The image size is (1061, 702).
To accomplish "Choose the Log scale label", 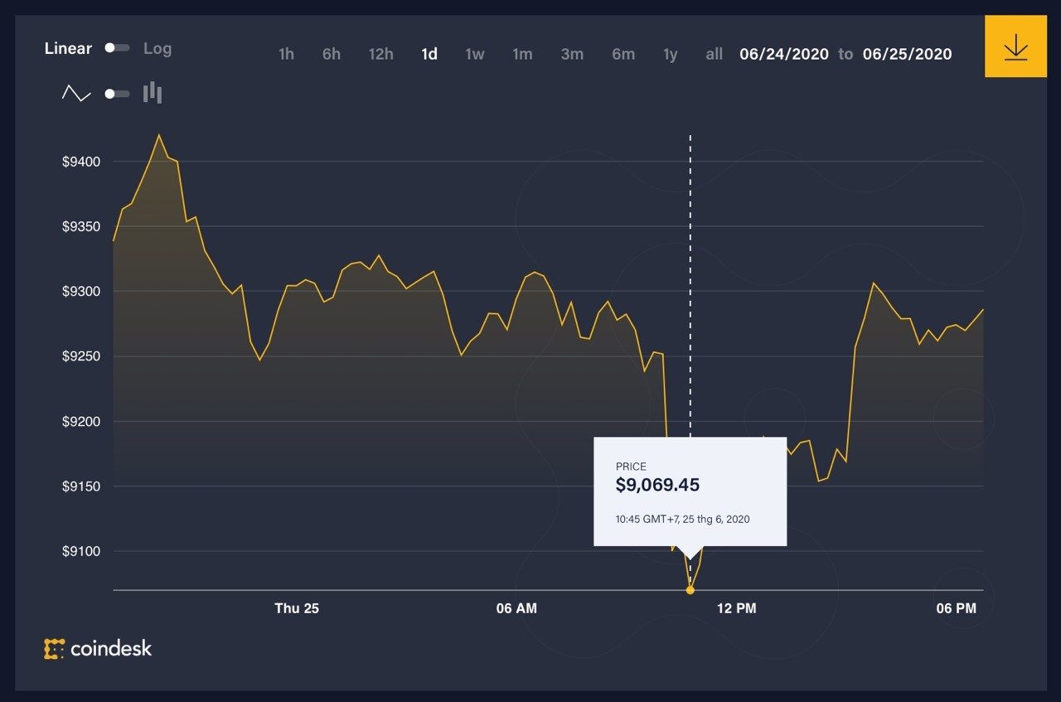I will (157, 48).
